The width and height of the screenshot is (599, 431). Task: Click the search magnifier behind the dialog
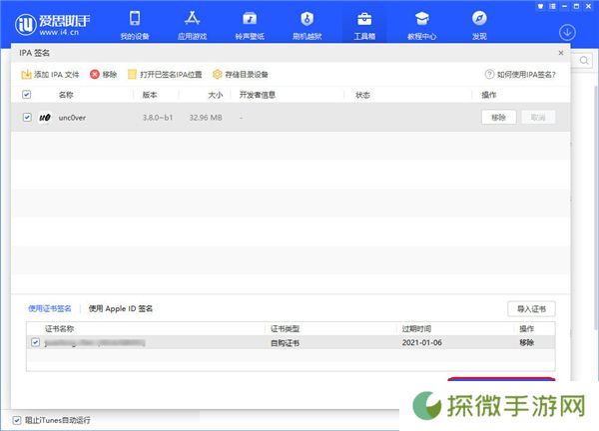(584, 60)
